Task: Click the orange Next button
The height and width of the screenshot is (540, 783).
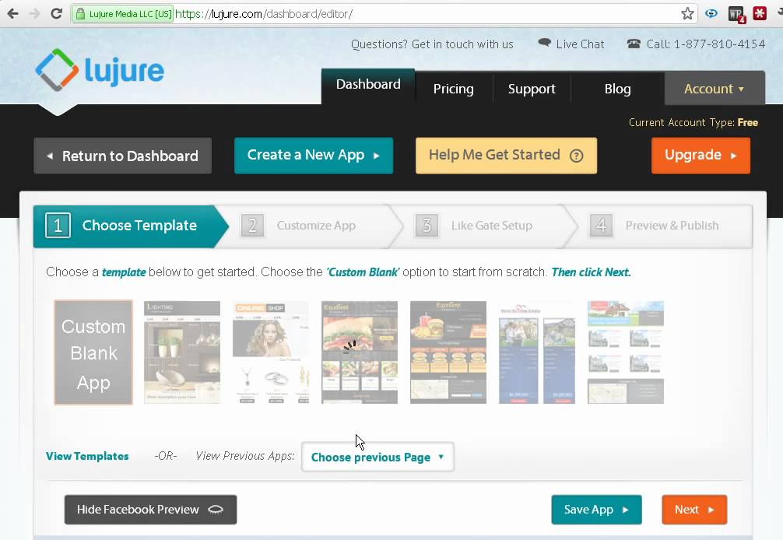Action: pos(694,510)
